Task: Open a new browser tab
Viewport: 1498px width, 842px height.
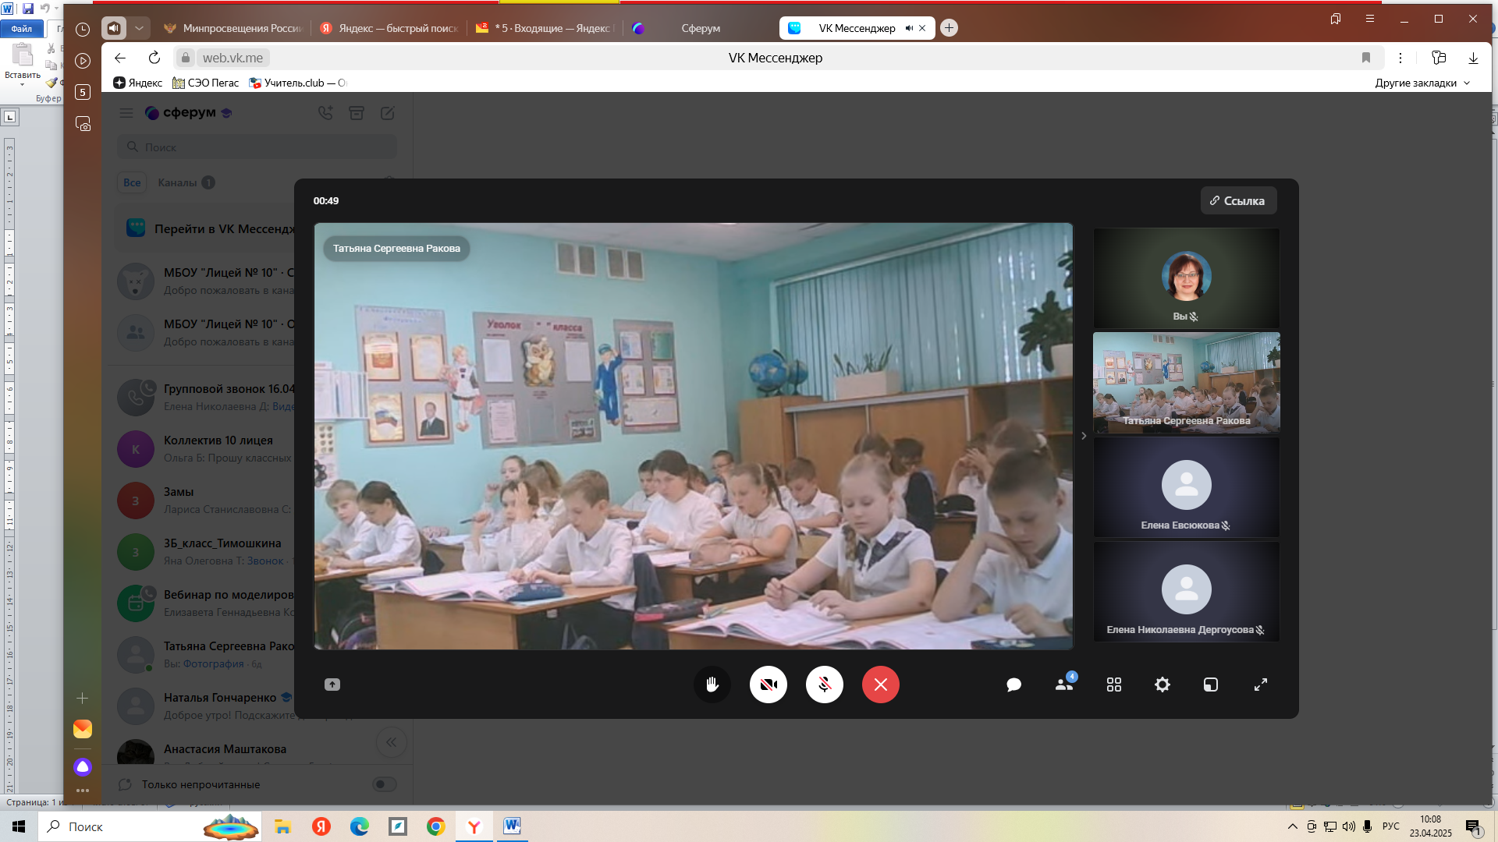Action: coord(949,28)
